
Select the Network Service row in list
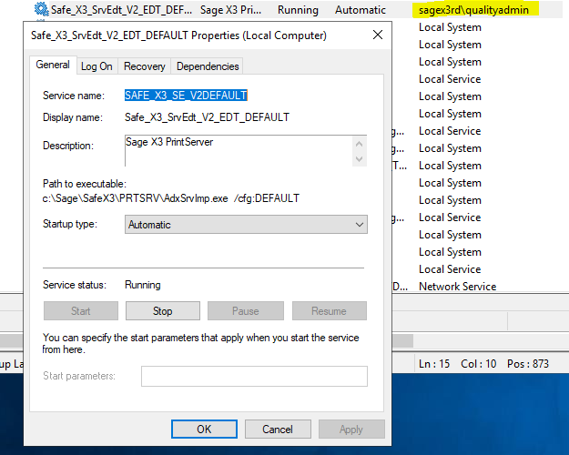457,287
